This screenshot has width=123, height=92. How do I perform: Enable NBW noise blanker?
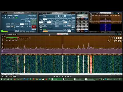pos(69,22)
